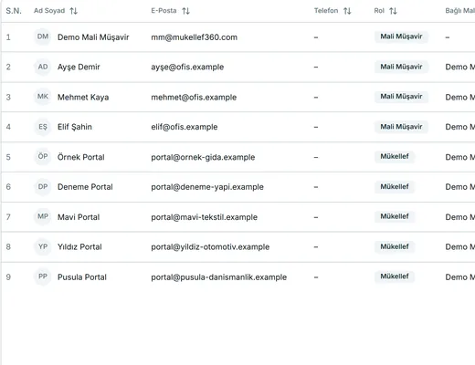This screenshot has width=475, height=365.
Task: Click Mükellef badge in Yıldız Portal row
Action: click(x=395, y=246)
